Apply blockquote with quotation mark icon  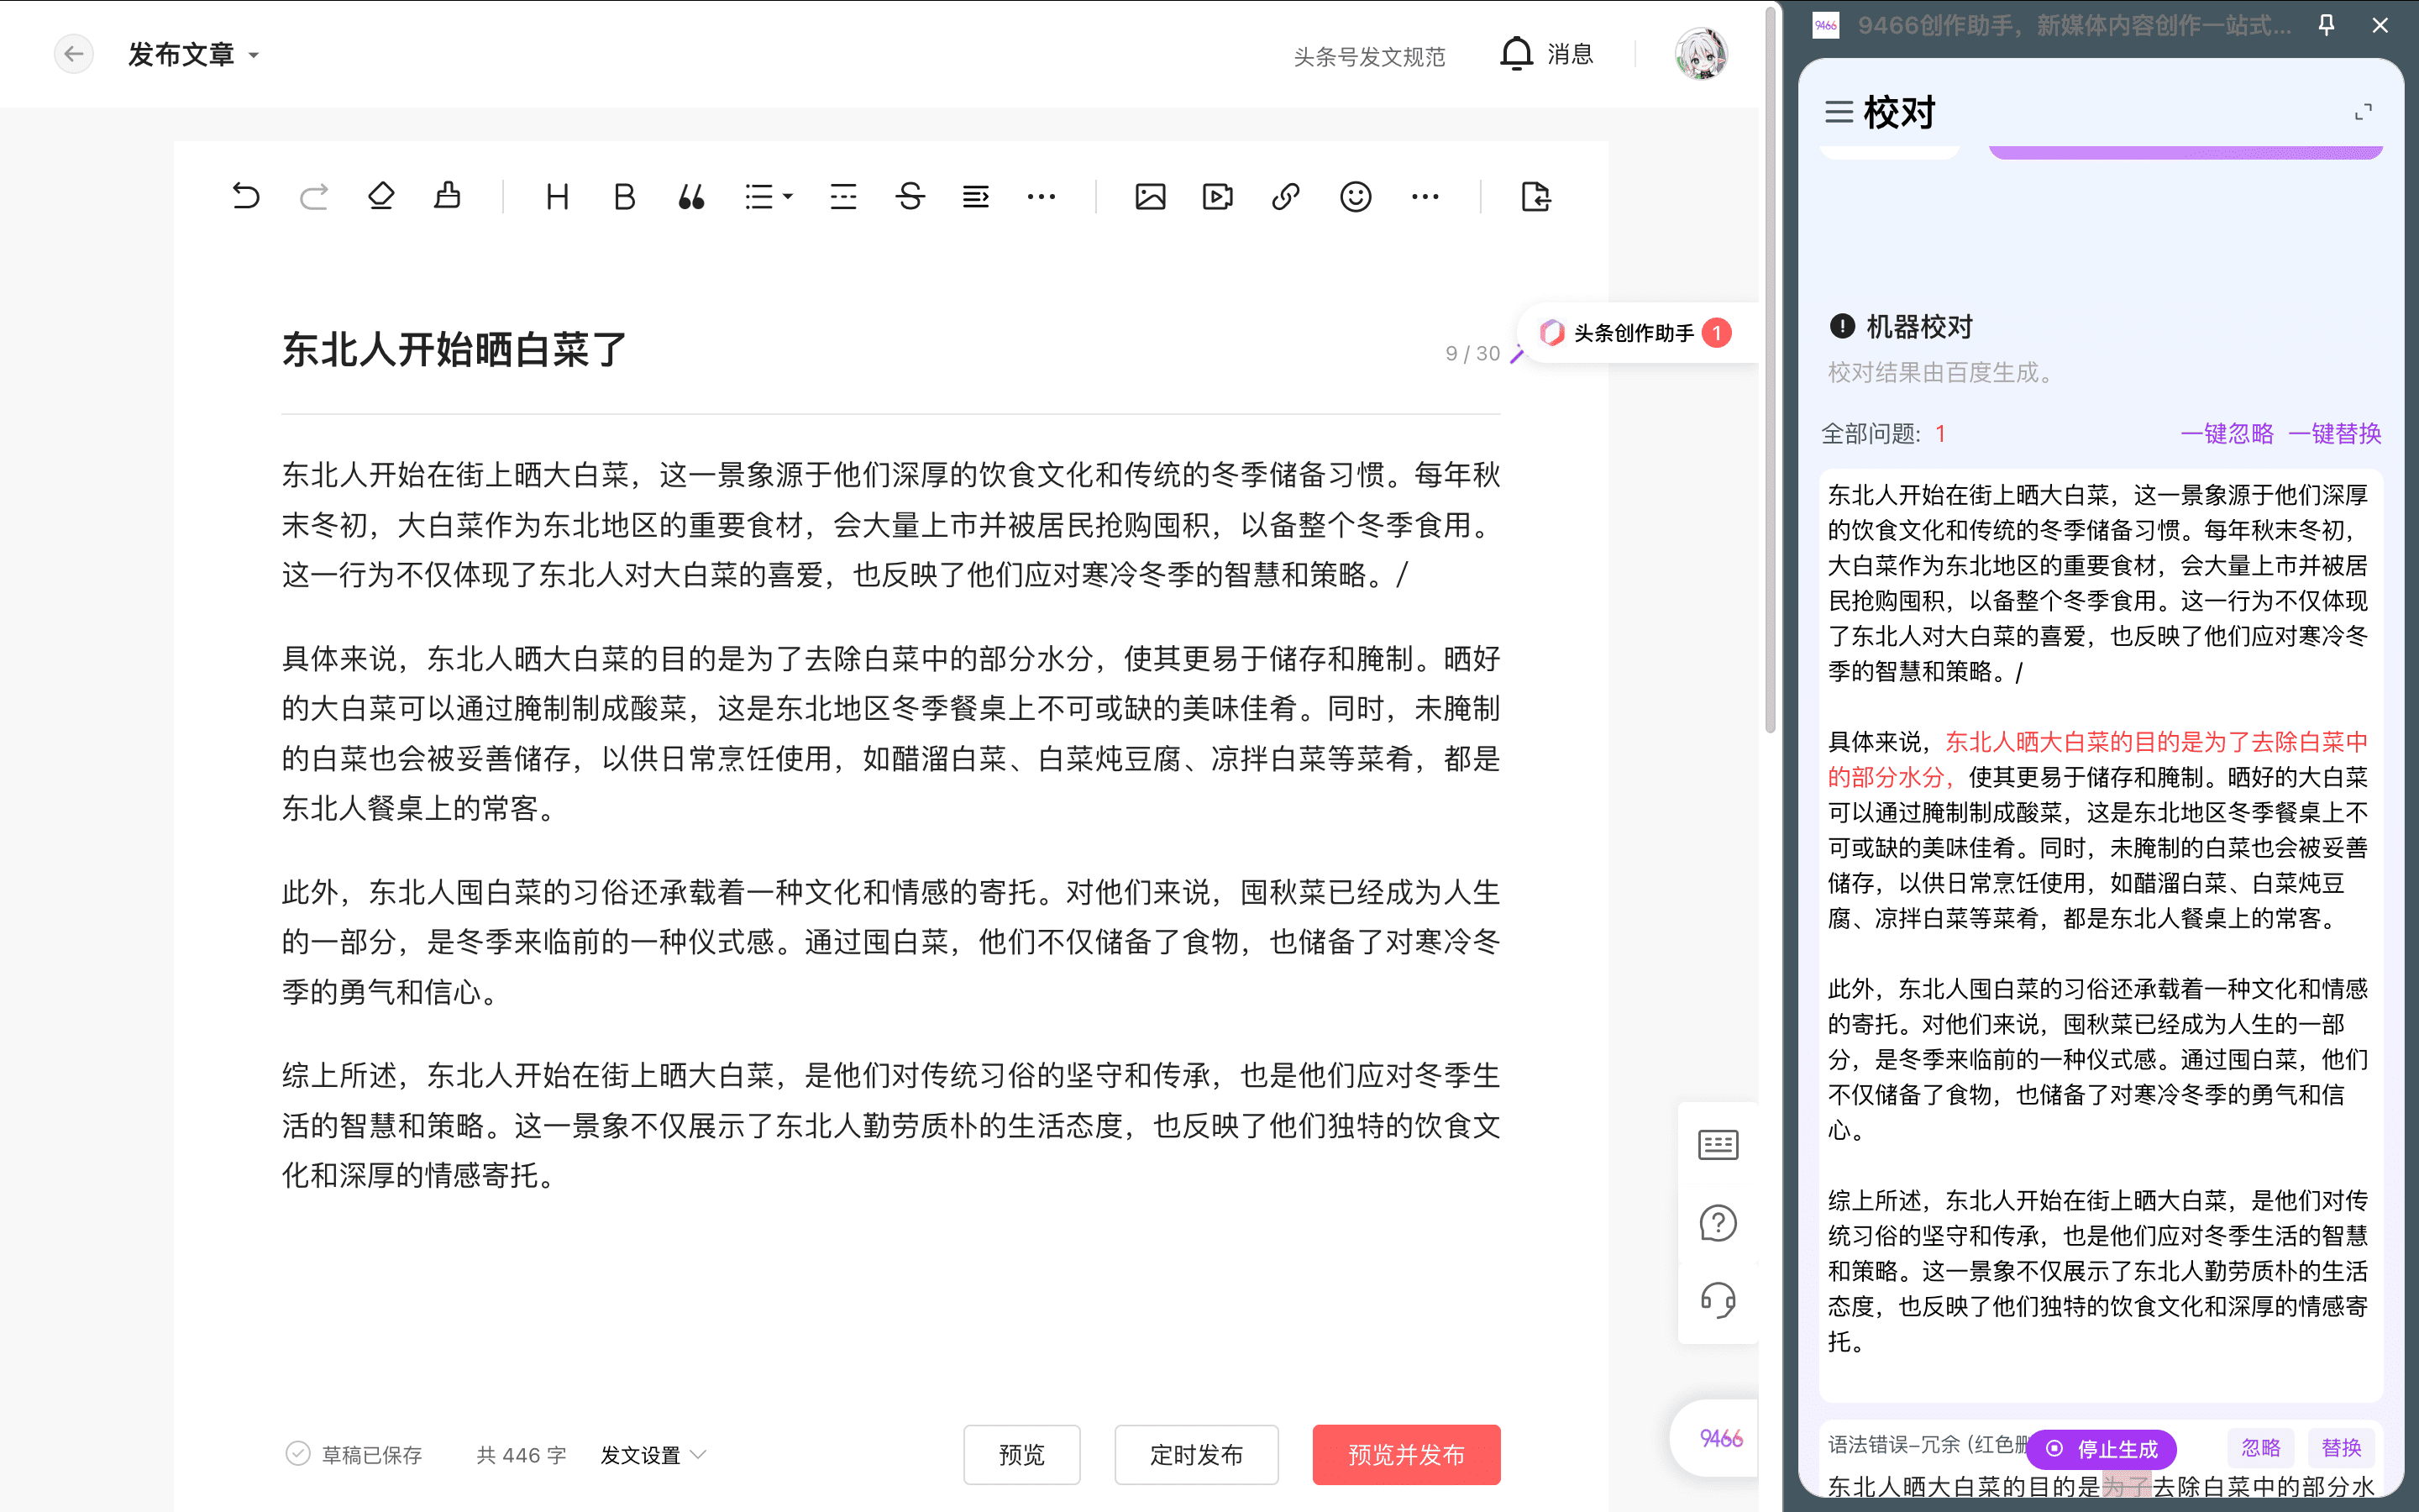[690, 196]
